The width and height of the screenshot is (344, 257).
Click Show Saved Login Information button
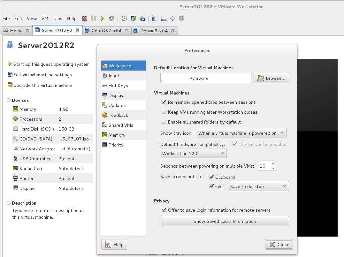pos(225,221)
